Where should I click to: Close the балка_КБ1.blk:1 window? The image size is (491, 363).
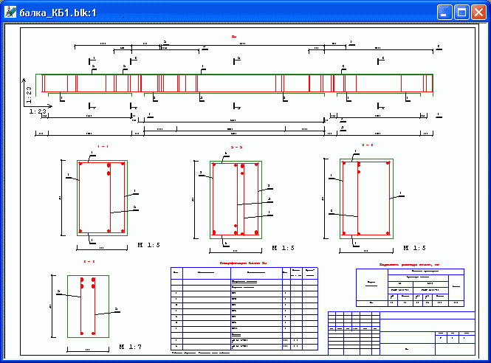tap(478, 13)
